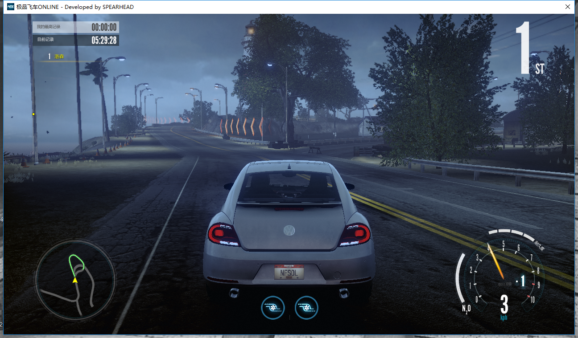Click the current time 05:29:28
578x338 pixels.
click(104, 41)
